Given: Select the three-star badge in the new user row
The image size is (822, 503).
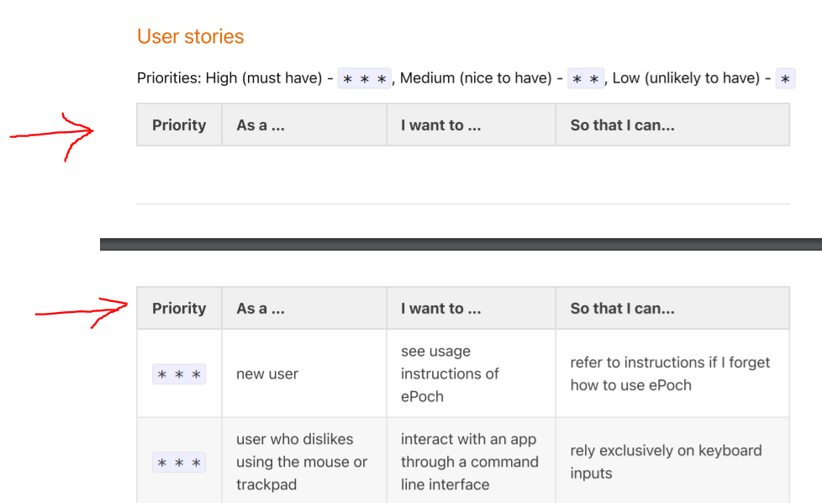Looking at the screenshot, I should coord(179,374).
